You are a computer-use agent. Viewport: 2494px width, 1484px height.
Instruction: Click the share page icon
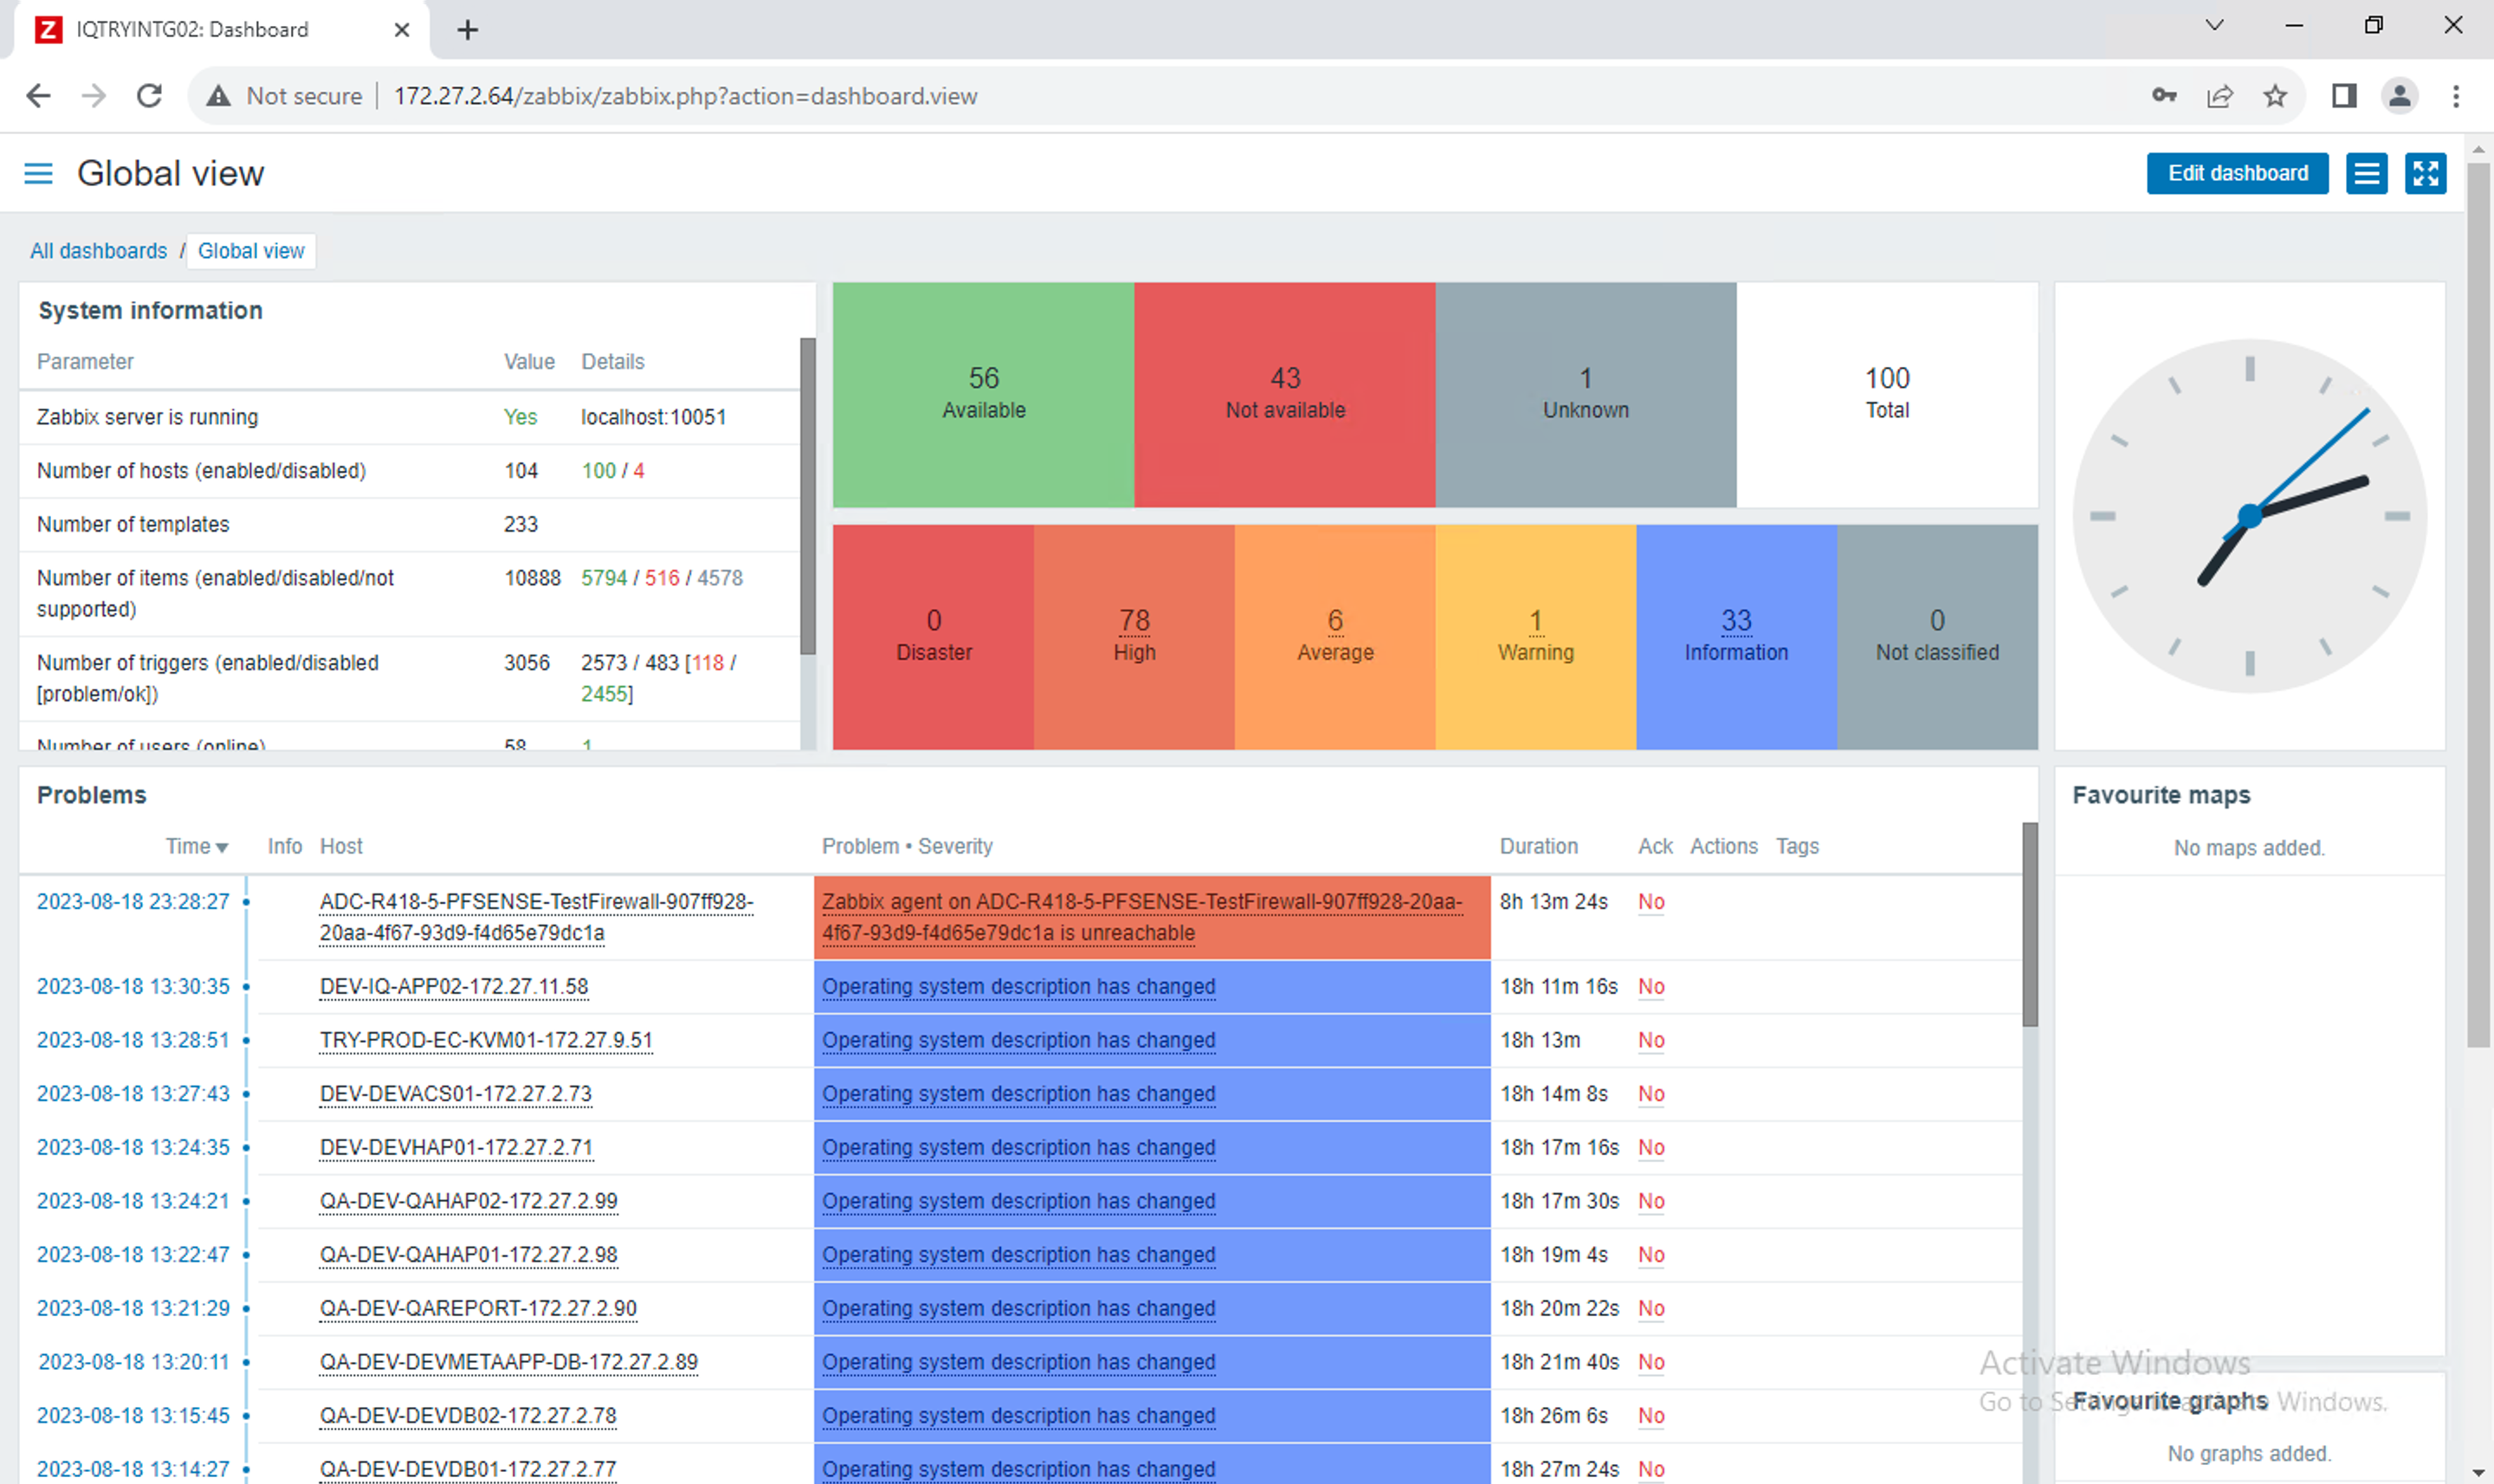tap(2220, 96)
